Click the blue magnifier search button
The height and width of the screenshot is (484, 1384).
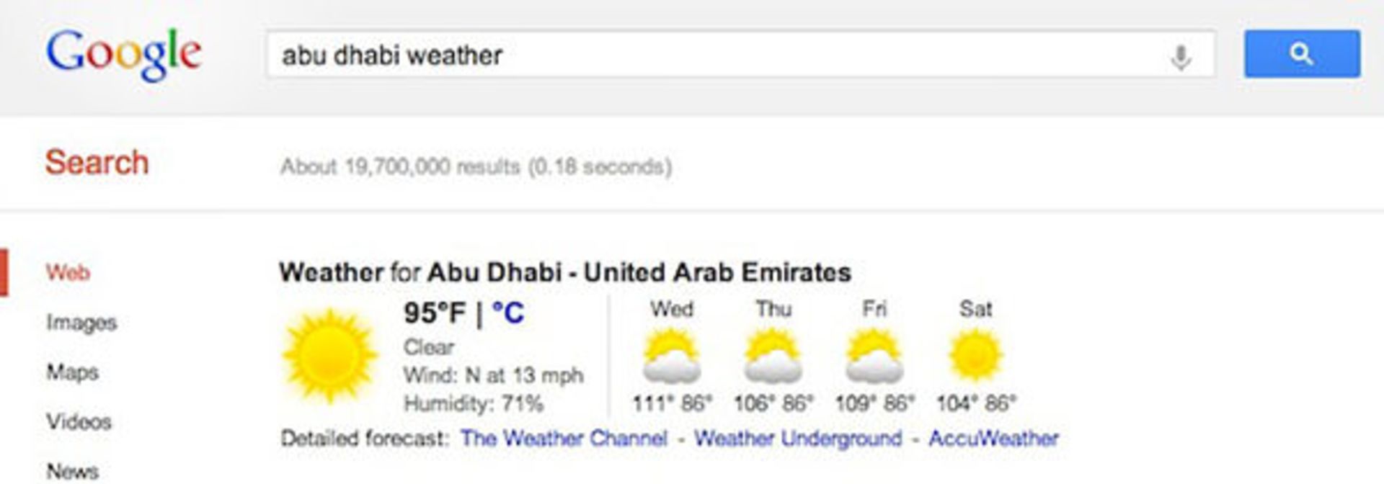1301,54
